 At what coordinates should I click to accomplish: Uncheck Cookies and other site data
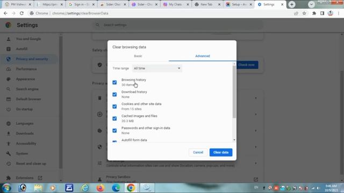114,107
